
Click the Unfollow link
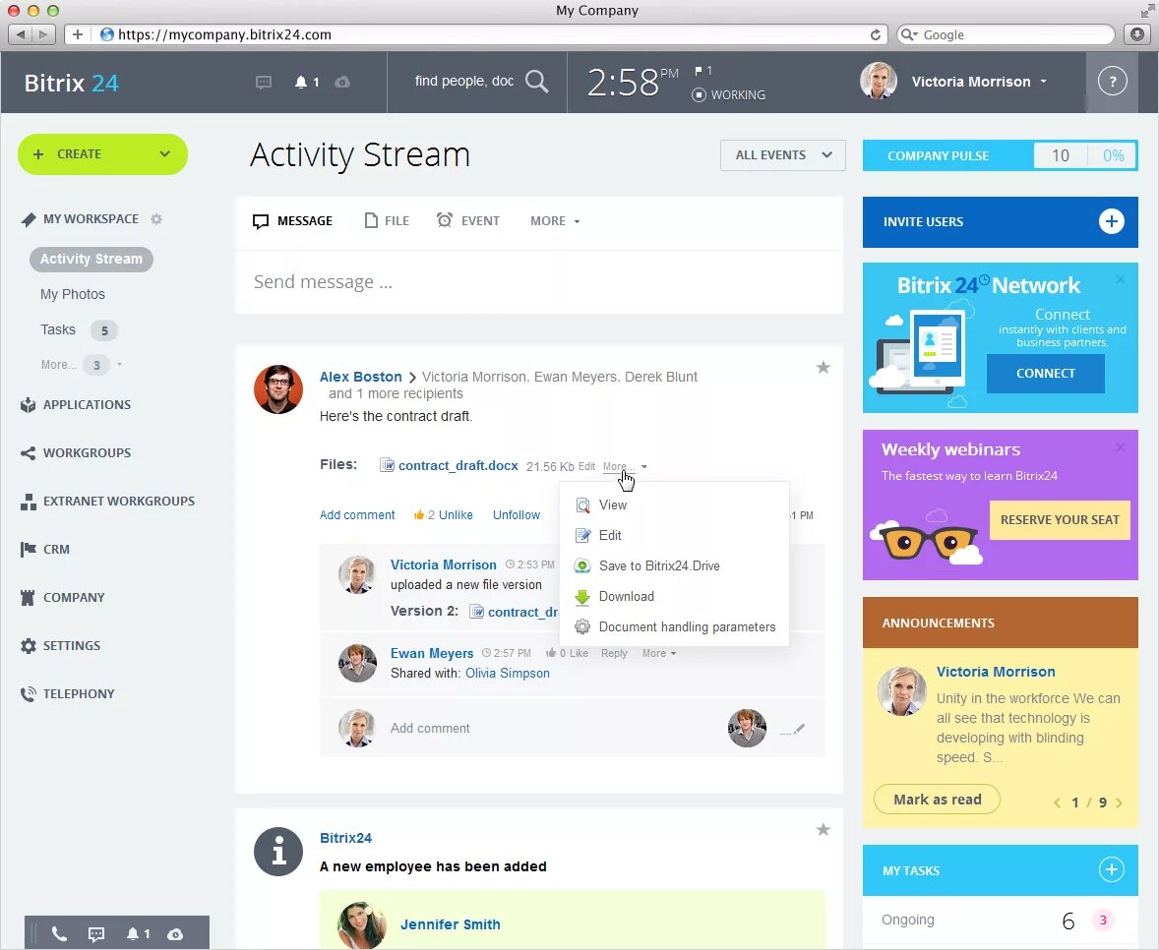516,515
